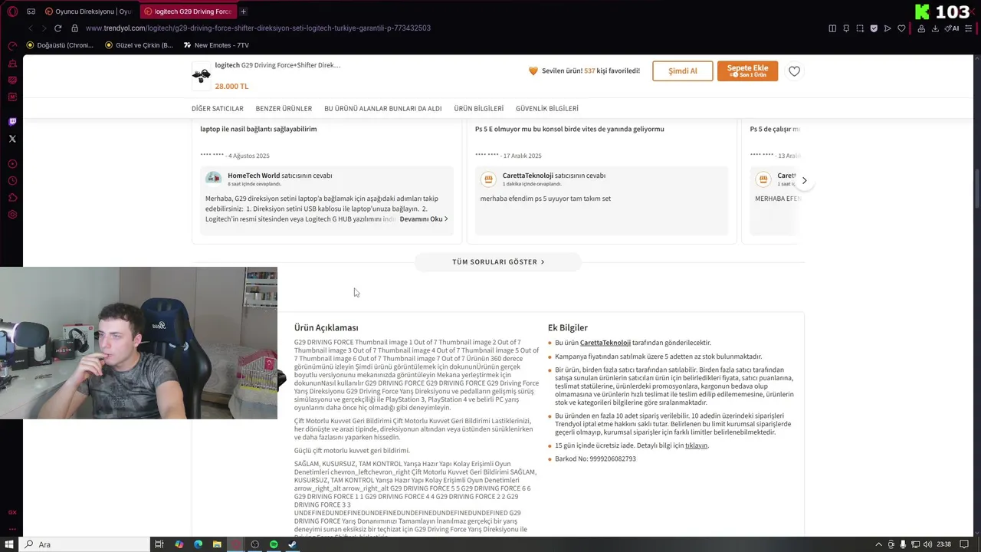This screenshot has height=552, width=981.
Task: Open the AI assistant button
Action: [x=952, y=28]
